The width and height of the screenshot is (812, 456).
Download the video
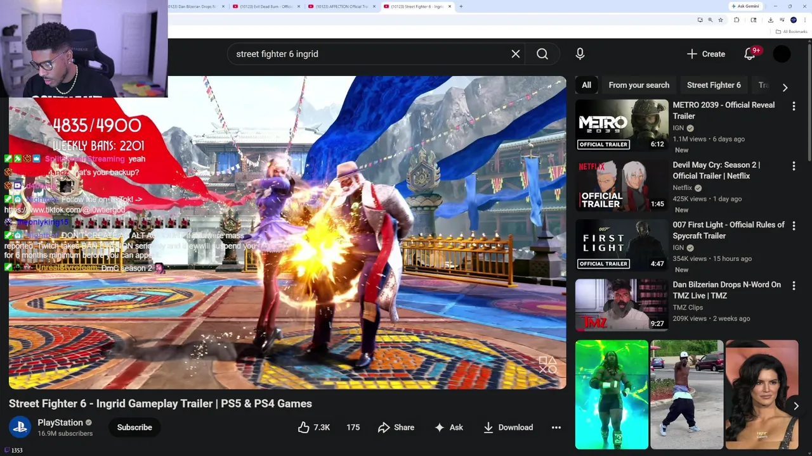508,427
